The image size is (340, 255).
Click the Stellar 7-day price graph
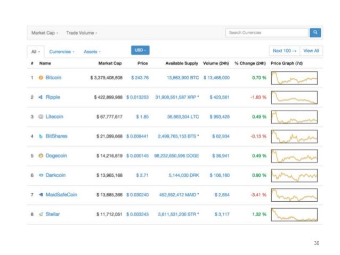coord(294,215)
